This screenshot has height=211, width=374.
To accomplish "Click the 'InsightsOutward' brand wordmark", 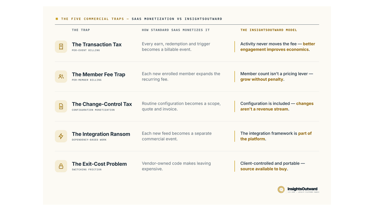I will coord(303,189).
